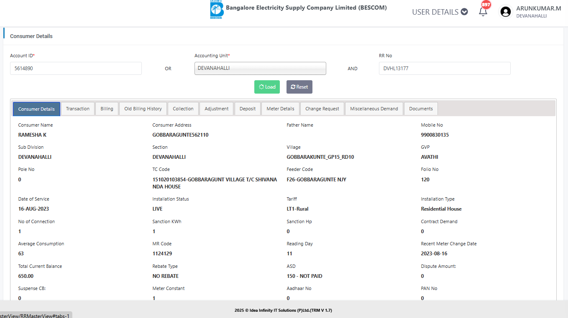Click the Account ID input field

pyautogui.click(x=76, y=69)
